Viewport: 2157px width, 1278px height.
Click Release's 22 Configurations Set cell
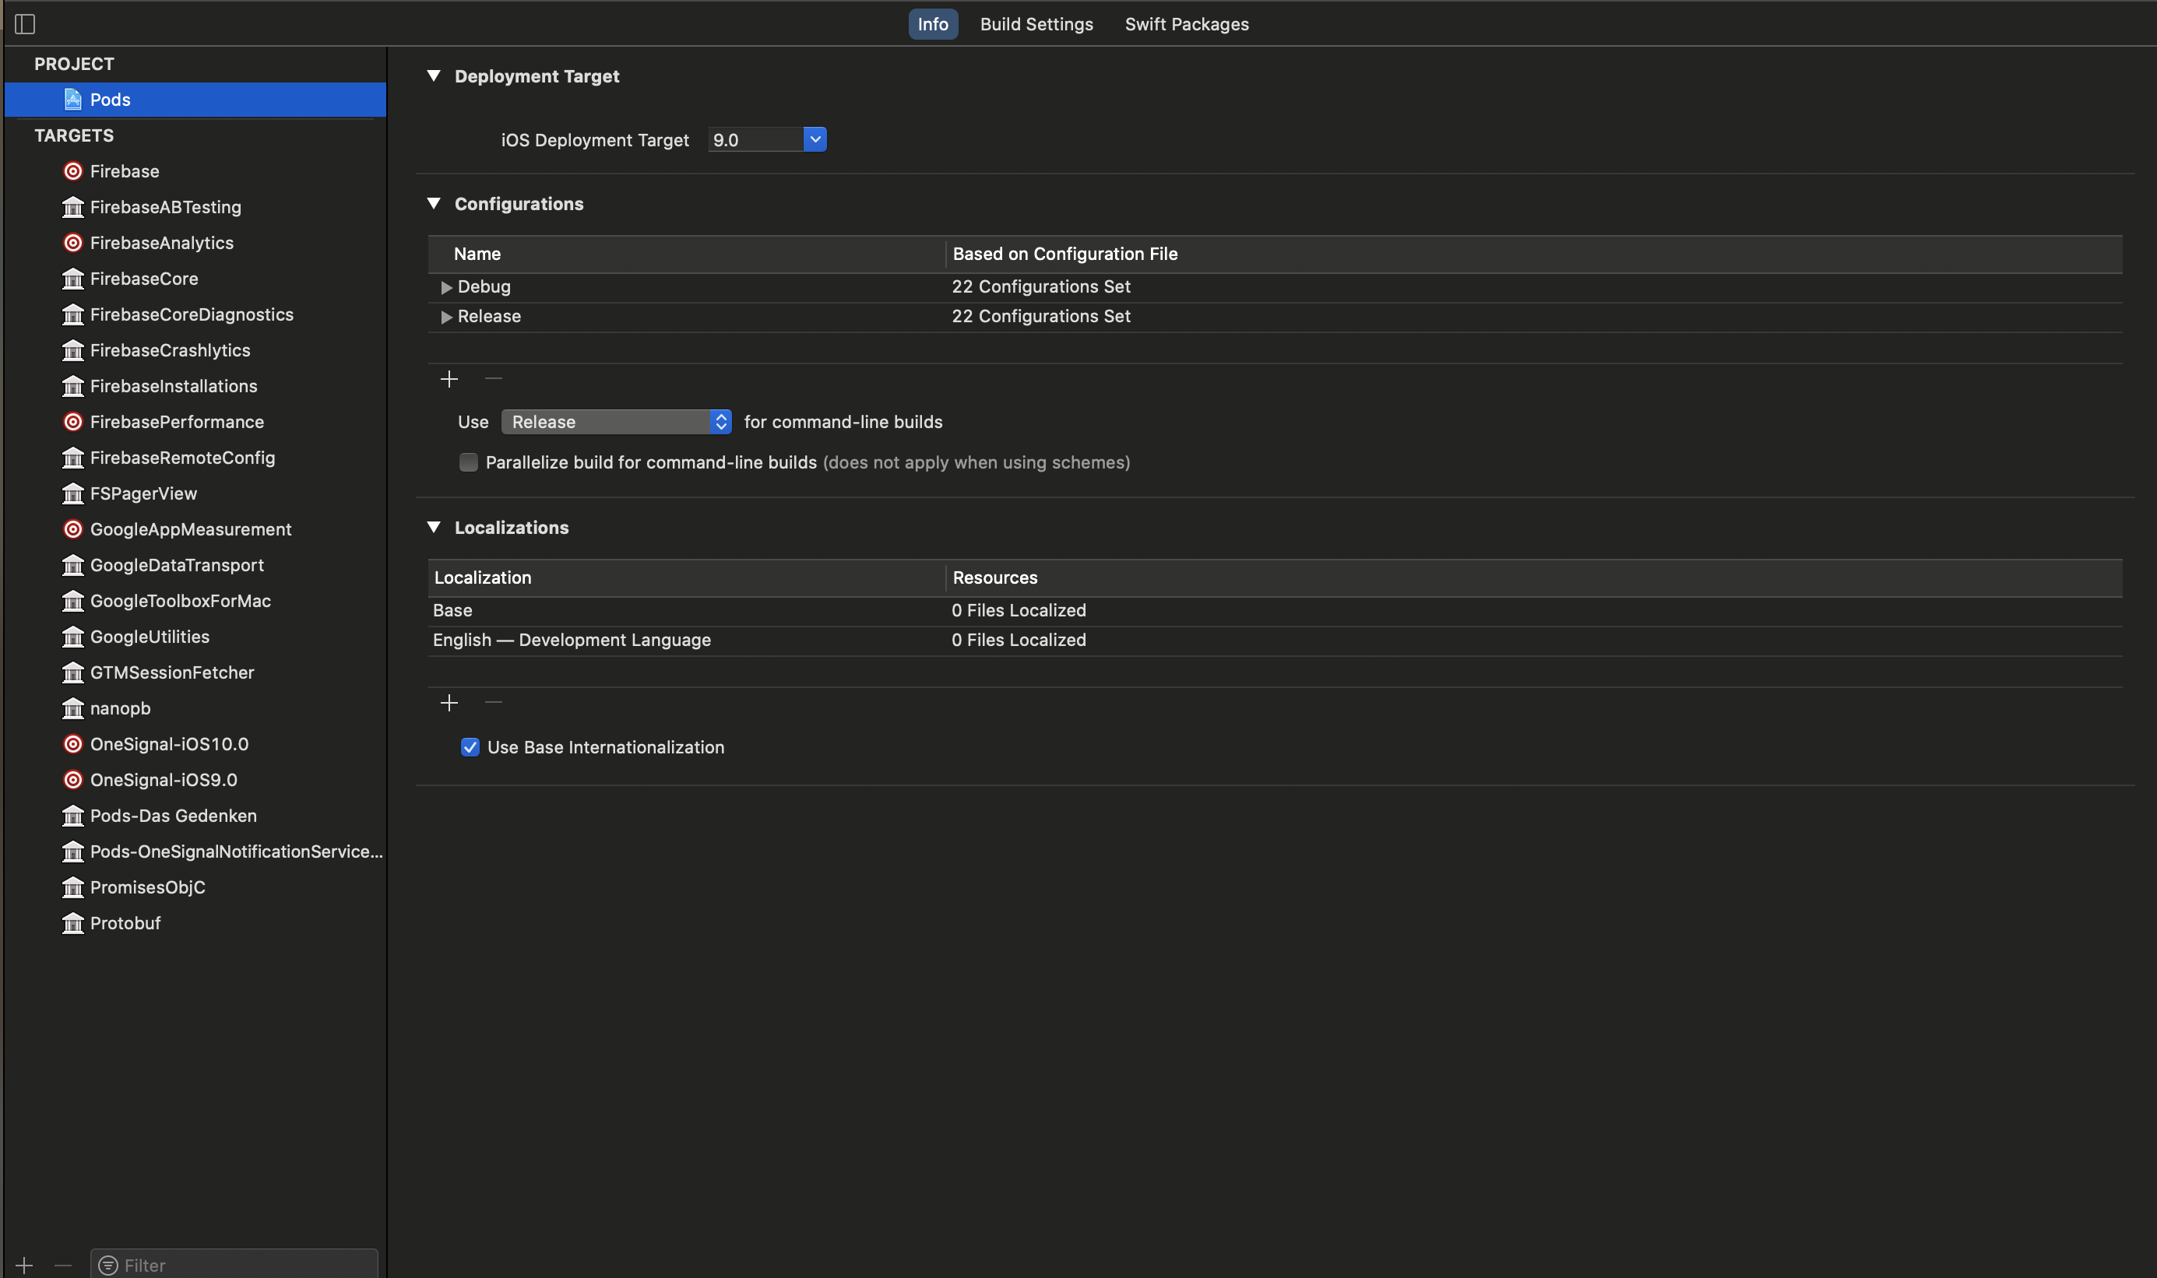click(1040, 317)
